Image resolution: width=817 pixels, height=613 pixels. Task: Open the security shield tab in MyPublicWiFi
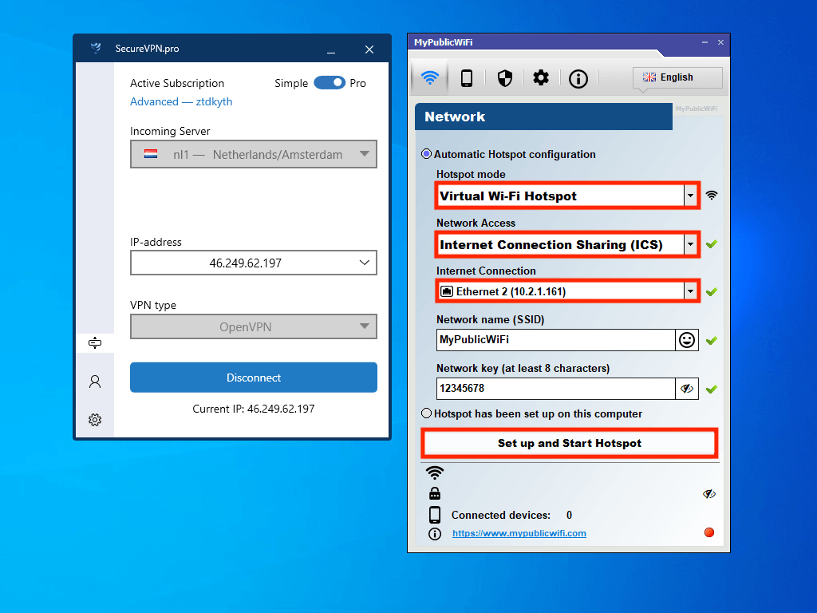coord(504,78)
